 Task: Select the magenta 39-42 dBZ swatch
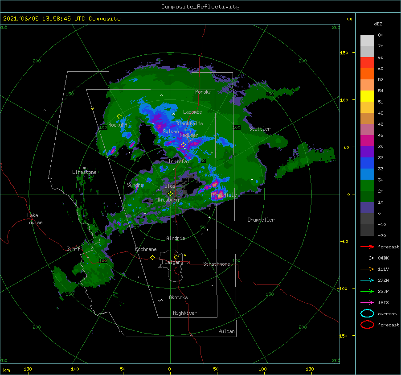pos(367,141)
